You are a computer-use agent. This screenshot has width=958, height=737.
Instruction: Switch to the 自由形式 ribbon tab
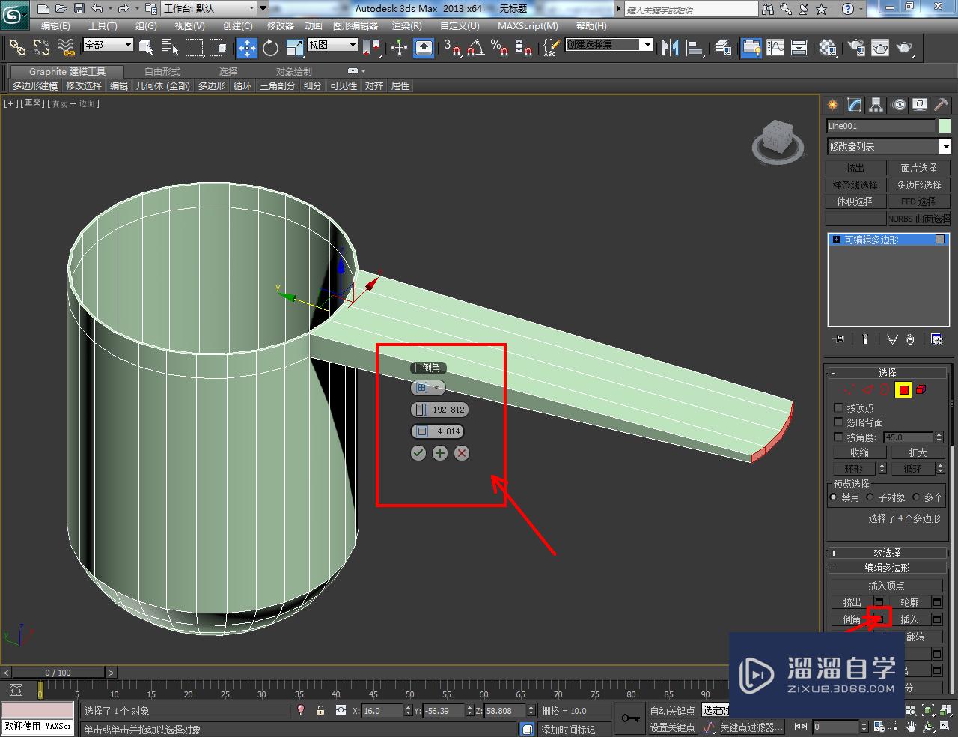tap(162, 71)
